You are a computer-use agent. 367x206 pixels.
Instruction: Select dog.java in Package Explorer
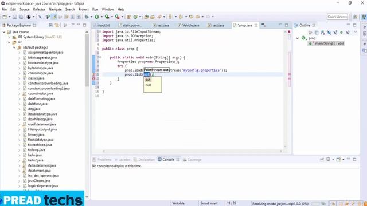pos(34,109)
